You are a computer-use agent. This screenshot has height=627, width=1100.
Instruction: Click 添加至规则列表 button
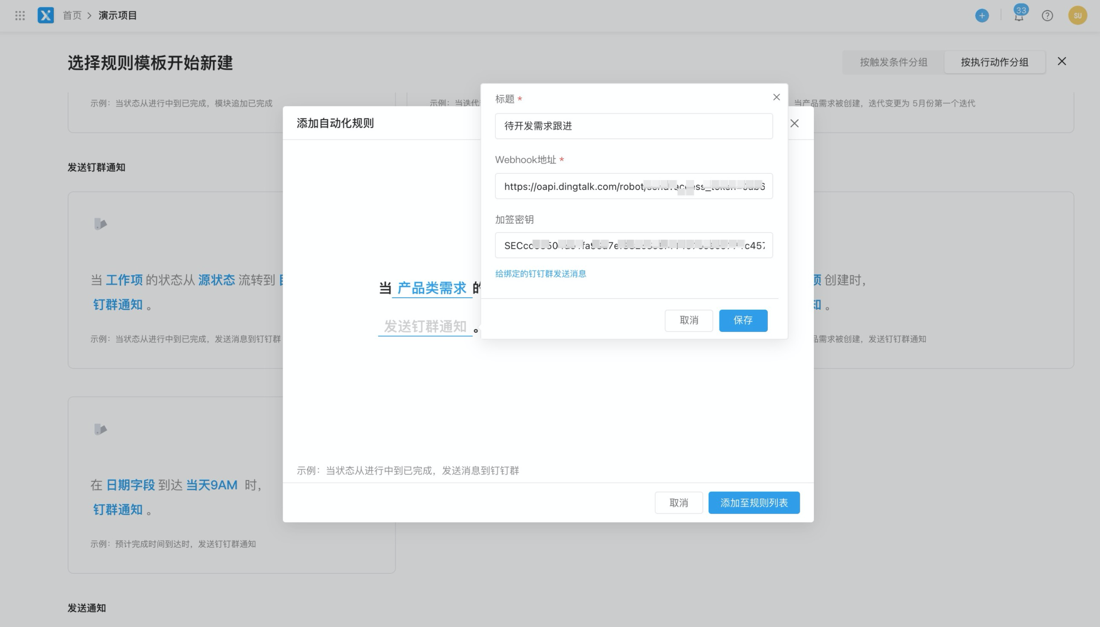754,503
